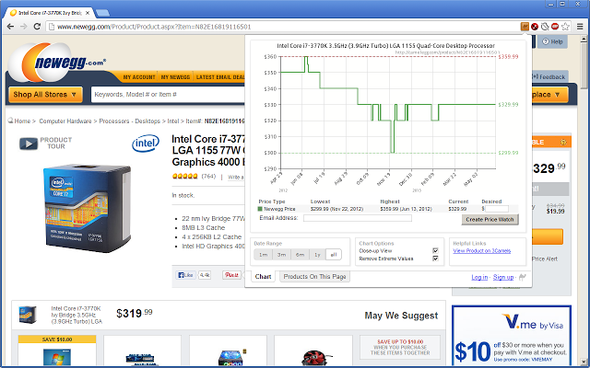The image size is (590, 368).
Task: Click the Newegg keyword search box
Action: click(168, 95)
